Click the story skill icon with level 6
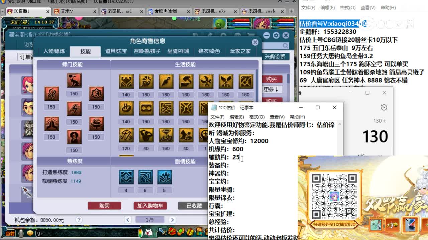Screen dimensions: 428x240 pos(145,177)
